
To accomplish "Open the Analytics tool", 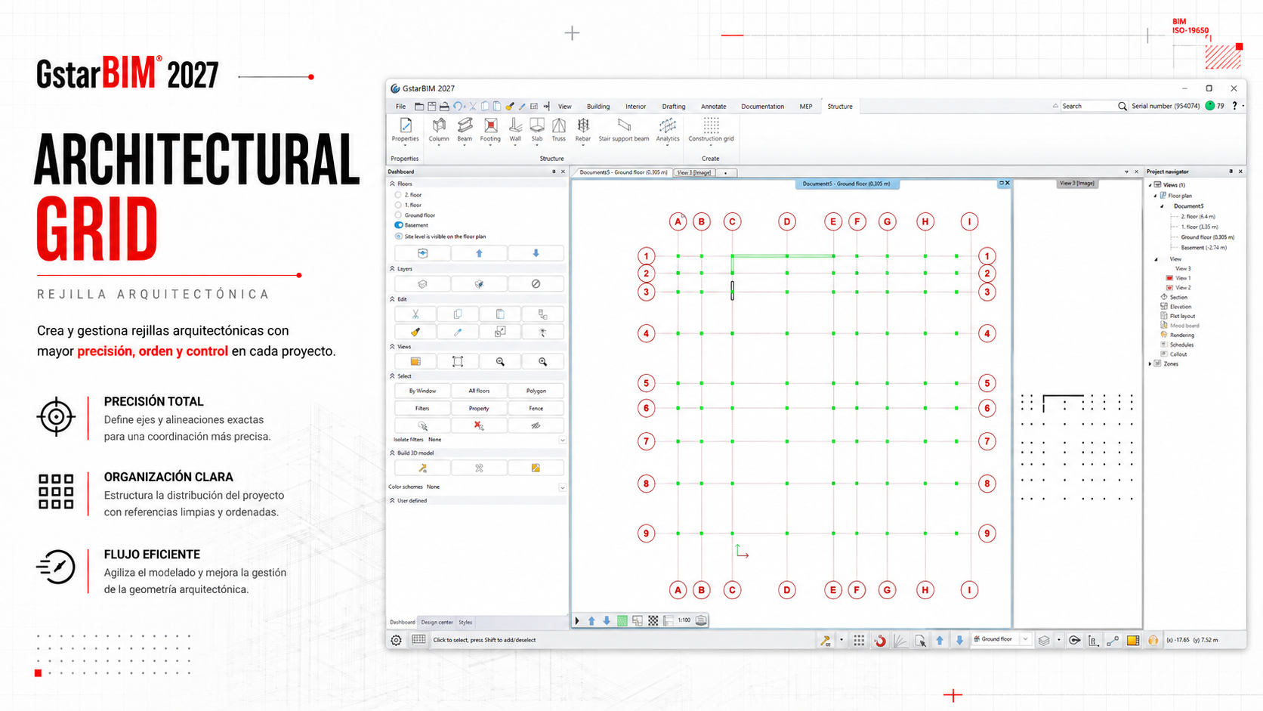I will click(x=668, y=130).
